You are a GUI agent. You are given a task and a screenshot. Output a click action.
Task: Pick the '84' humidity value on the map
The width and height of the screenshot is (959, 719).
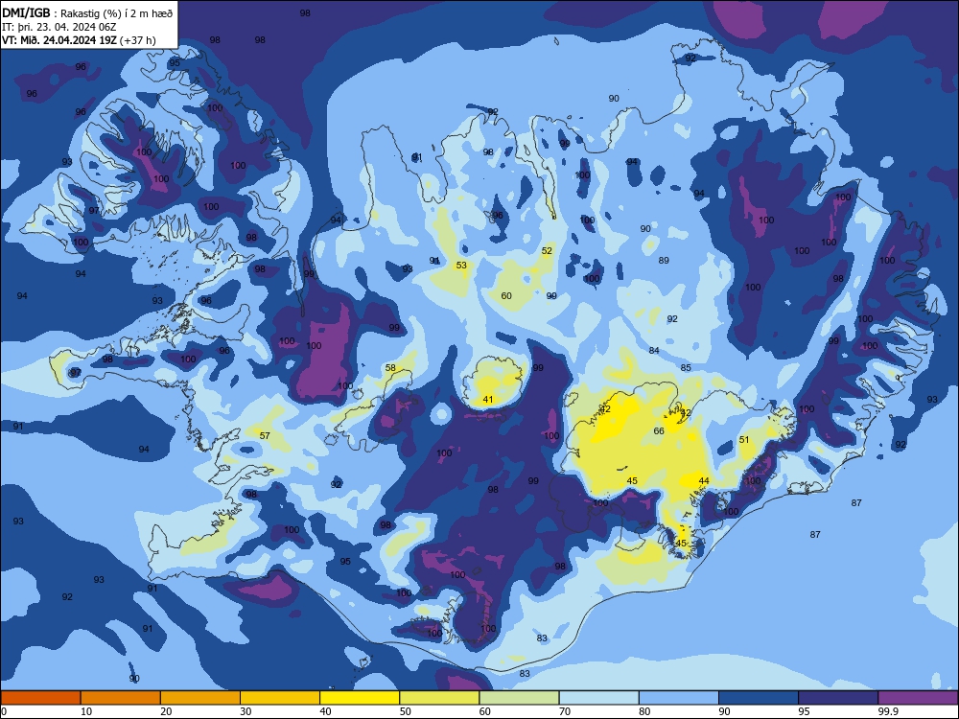point(654,351)
